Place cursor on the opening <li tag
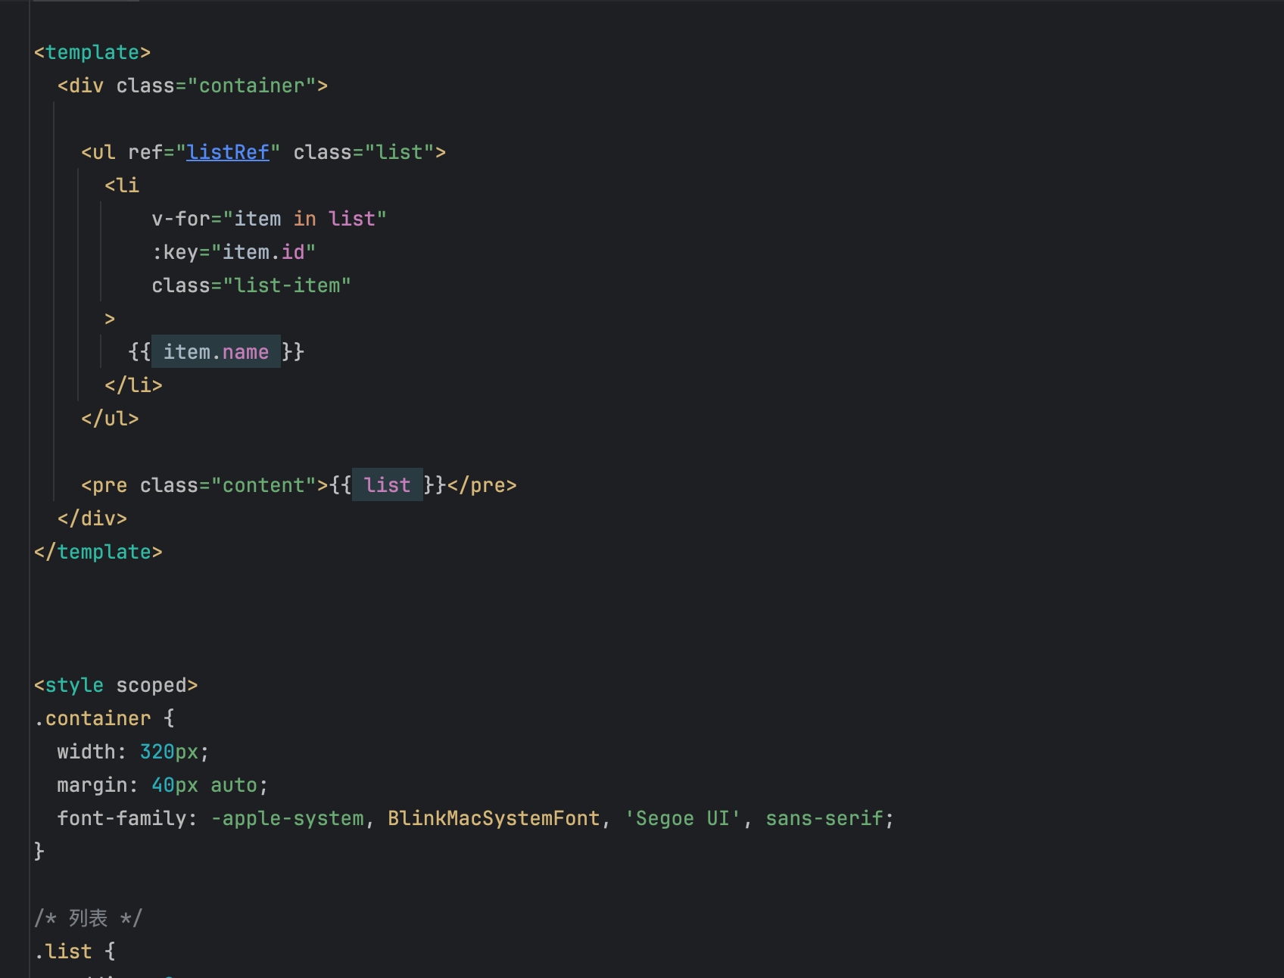The height and width of the screenshot is (978, 1284). 122,185
